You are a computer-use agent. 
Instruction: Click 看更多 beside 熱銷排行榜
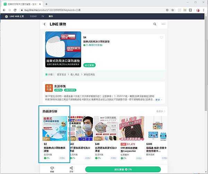[161, 111]
